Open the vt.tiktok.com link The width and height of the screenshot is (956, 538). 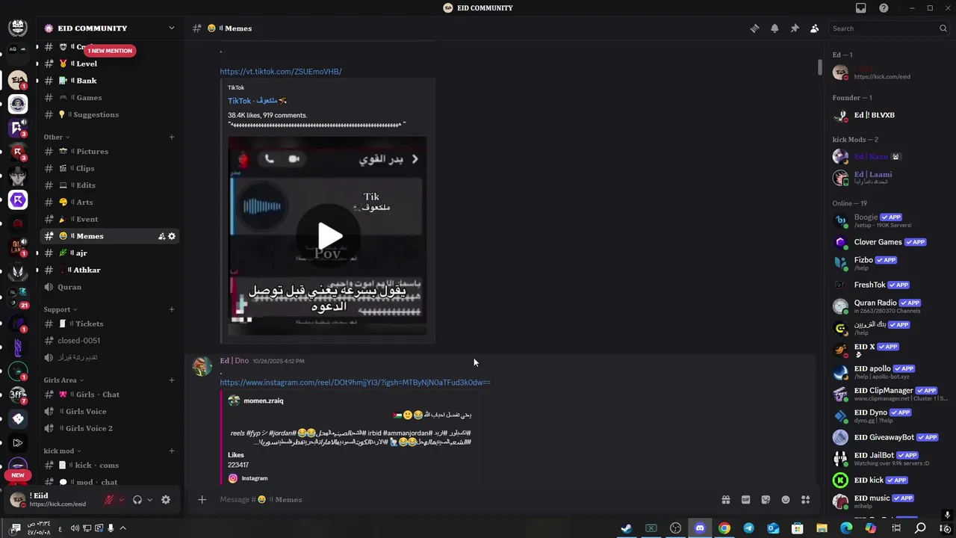[281, 72]
